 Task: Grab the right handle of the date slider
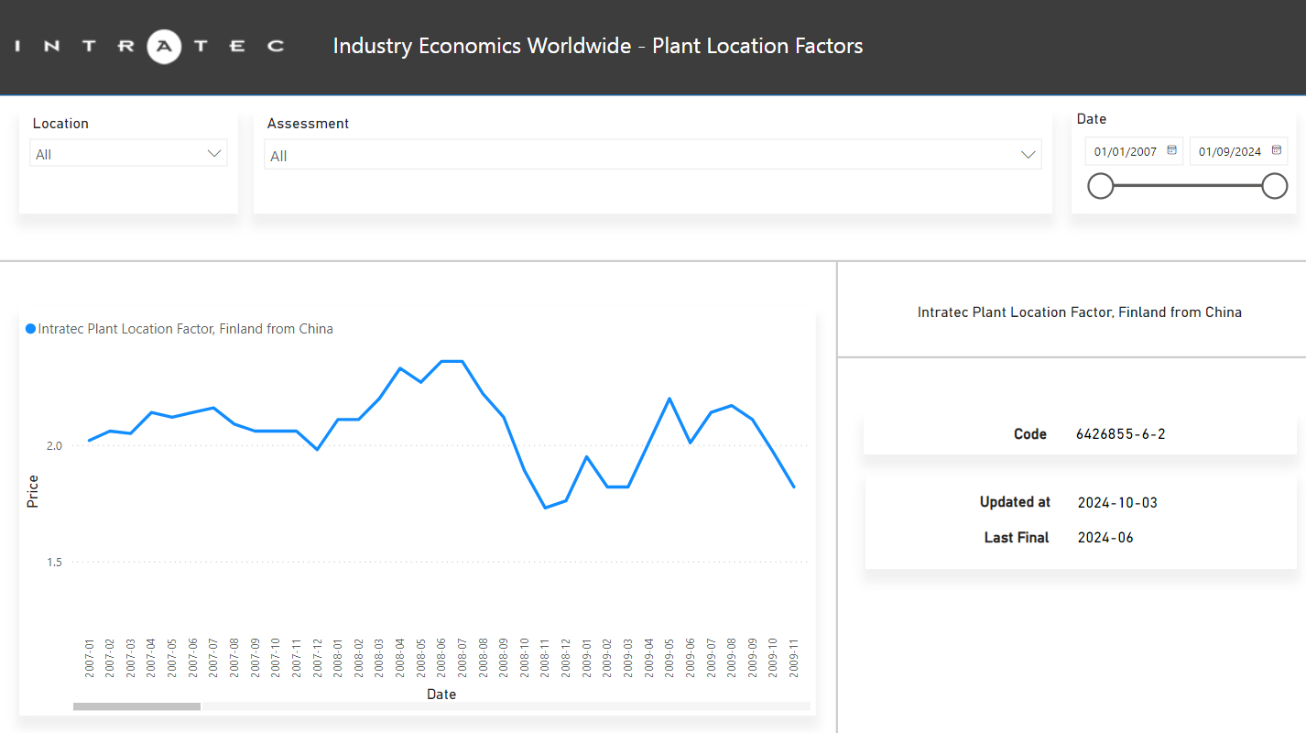pos(1274,186)
